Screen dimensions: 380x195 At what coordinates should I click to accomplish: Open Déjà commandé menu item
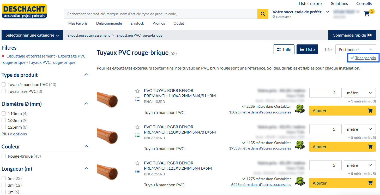pos(109,23)
